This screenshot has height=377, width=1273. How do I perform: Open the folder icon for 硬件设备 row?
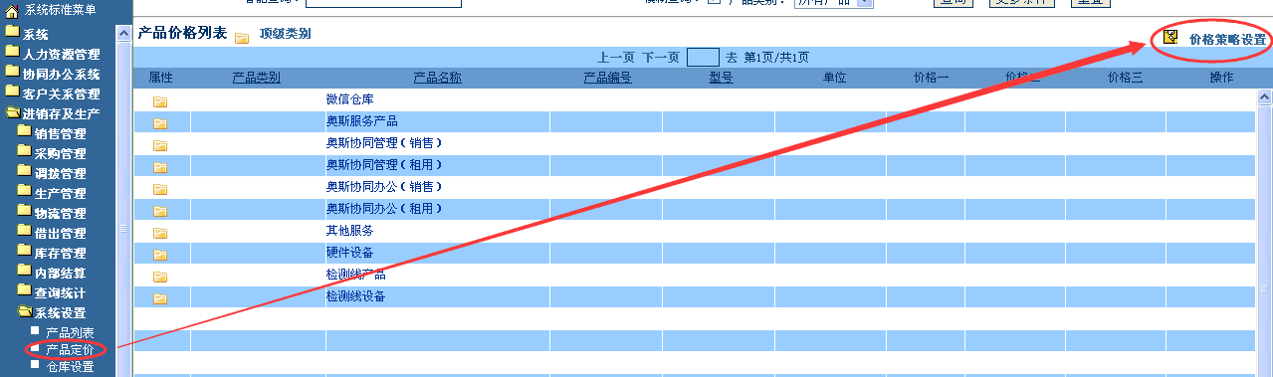click(x=160, y=255)
